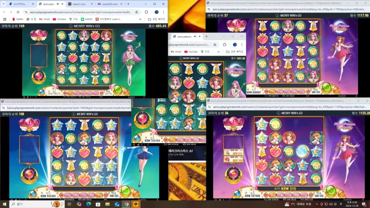Open site settings icon in bottom-right window
Screen dimensions: 370x208
point(209,107)
